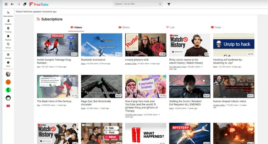
Task: Open the hamburger menu icon
Action: pyautogui.click(x=6, y=4)
